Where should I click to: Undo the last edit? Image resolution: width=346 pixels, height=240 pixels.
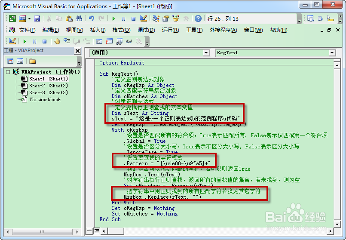[x=92, y=18]
